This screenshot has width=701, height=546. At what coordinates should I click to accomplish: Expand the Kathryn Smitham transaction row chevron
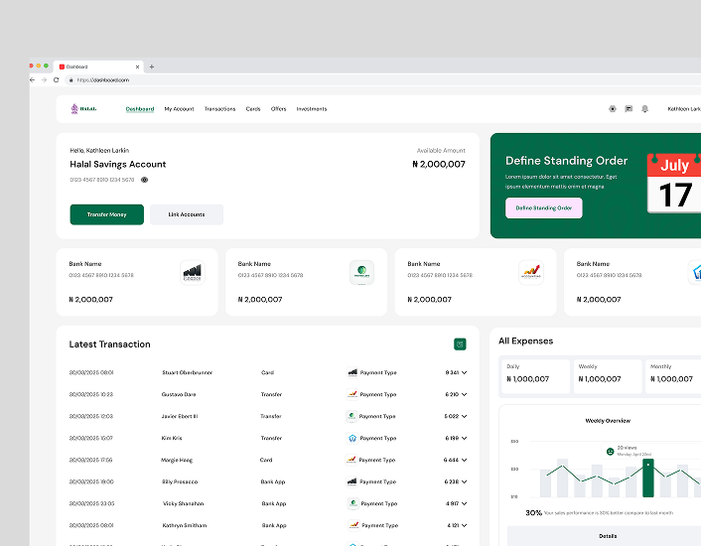click(464, 525)
